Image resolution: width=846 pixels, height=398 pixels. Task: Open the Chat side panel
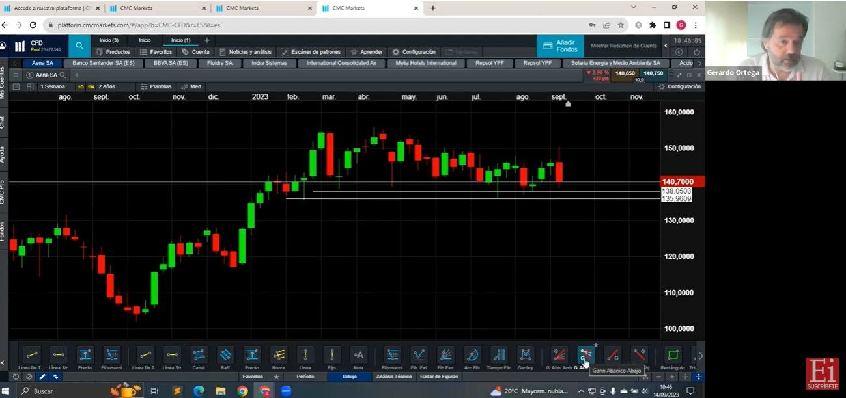[3, 122]
